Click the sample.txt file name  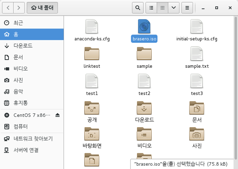[x=197, y=66]
